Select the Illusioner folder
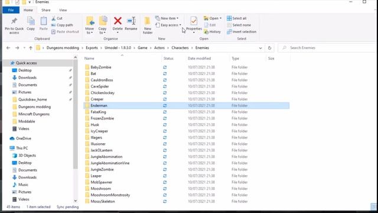This screenshot has height=213, width=378. 98,144
